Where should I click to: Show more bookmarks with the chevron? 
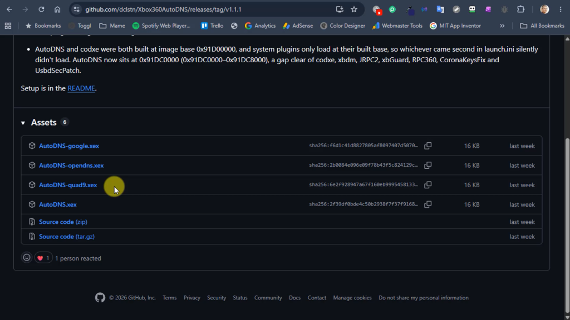(x=502, y=26)
